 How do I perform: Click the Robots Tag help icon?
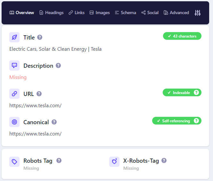[59, 160]
